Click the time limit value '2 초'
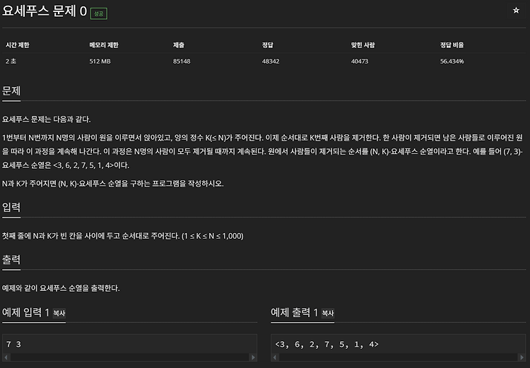The height and width of the screenshot is (368, 530). click(x=11, y=61)
